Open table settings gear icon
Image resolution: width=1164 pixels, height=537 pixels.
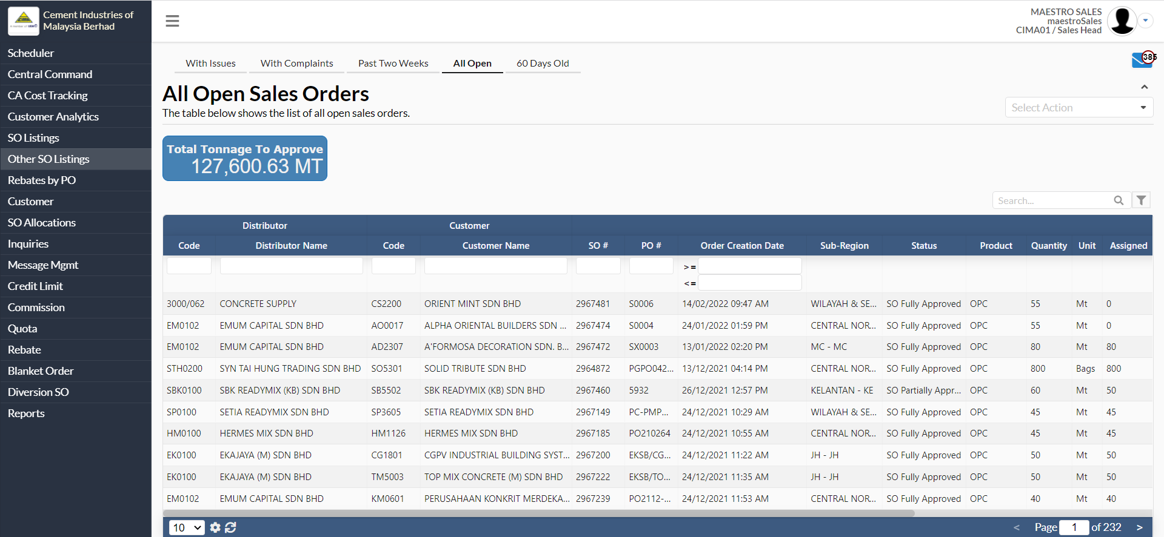pos(215,527)
